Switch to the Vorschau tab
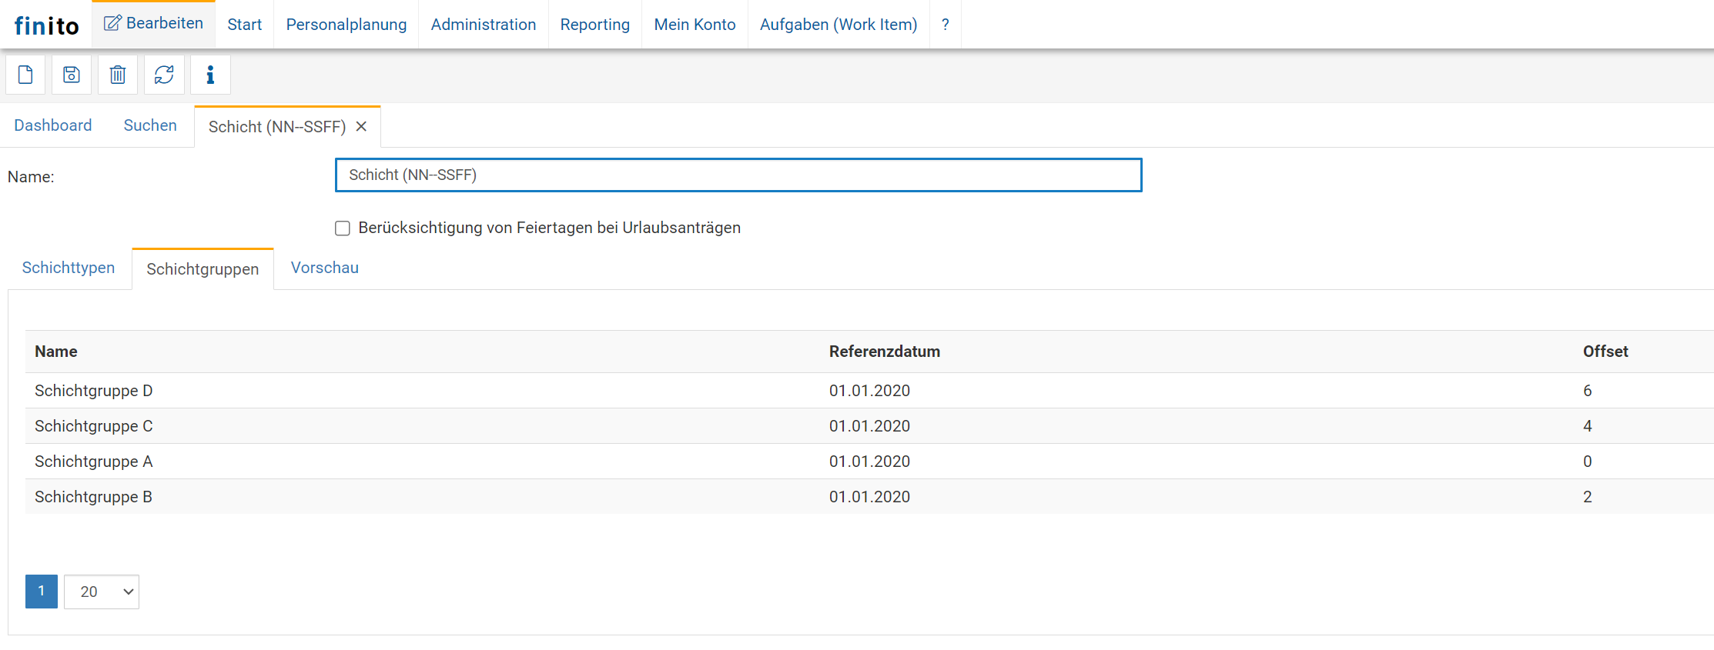Image resolution: width=1714 pixels, height=650 pixels. click(x=324, y=268)
